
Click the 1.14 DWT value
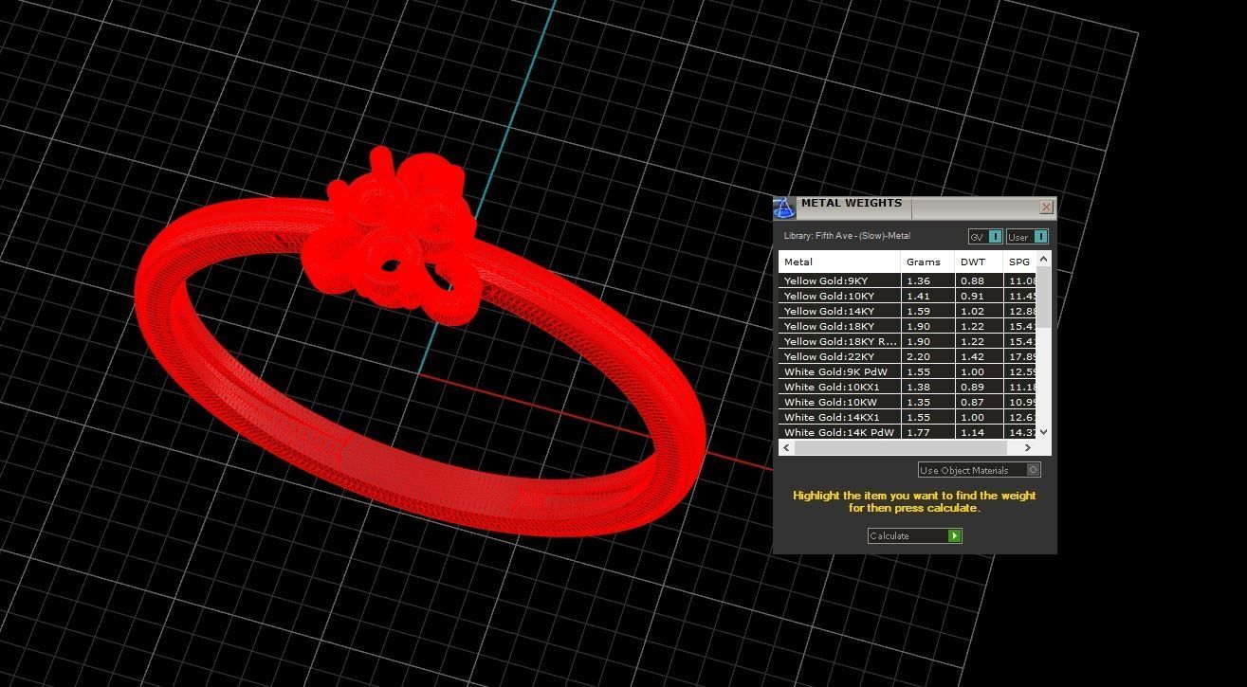click(x=972, y=433)
